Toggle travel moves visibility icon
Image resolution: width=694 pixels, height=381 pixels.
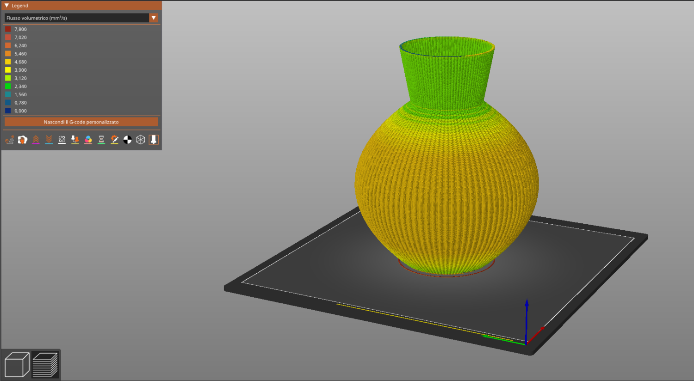coord(9,140)
